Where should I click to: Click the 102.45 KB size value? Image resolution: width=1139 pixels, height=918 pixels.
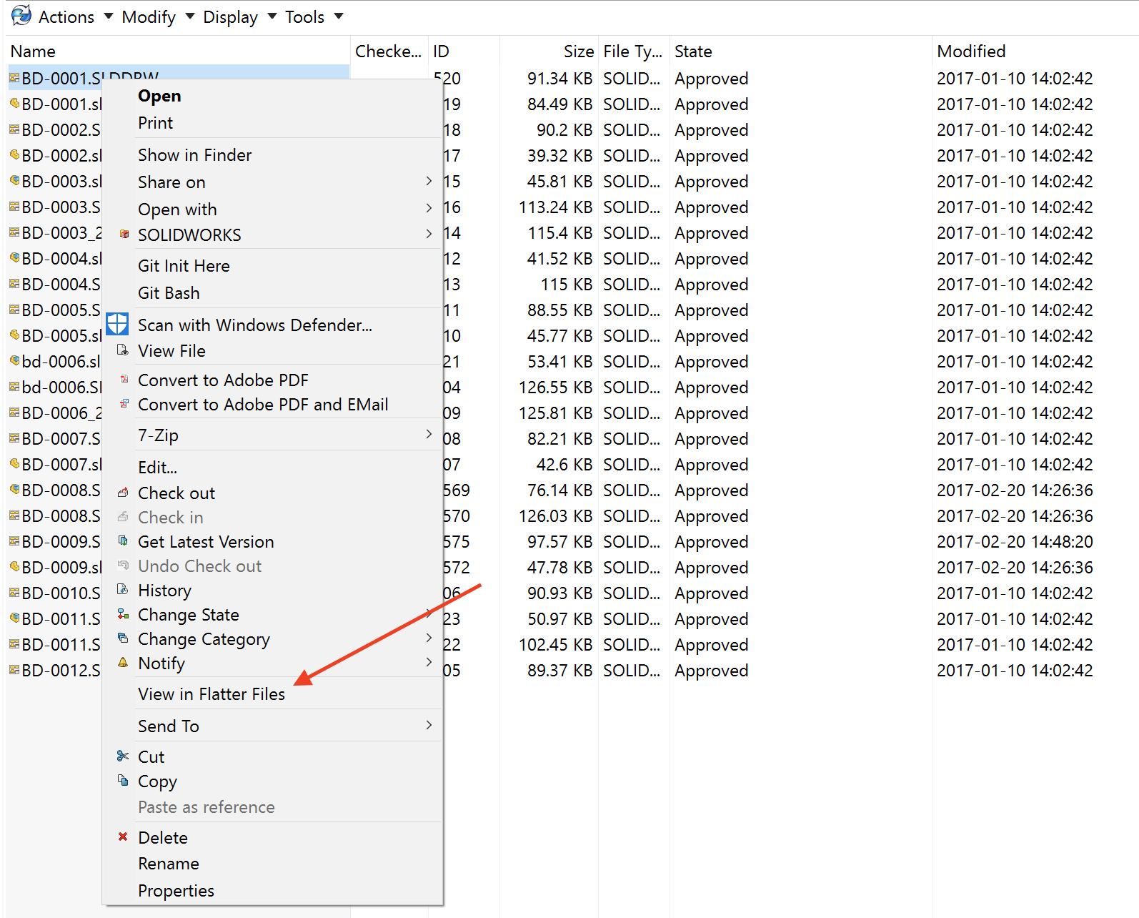(x=556, y=645)
